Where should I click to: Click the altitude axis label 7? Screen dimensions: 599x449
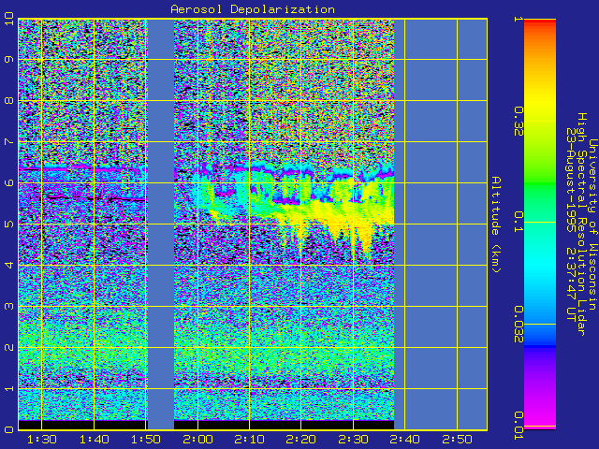tap(8, 141)
